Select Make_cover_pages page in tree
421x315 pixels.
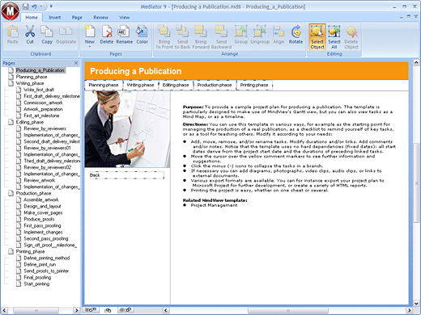(x=43, y=212)
